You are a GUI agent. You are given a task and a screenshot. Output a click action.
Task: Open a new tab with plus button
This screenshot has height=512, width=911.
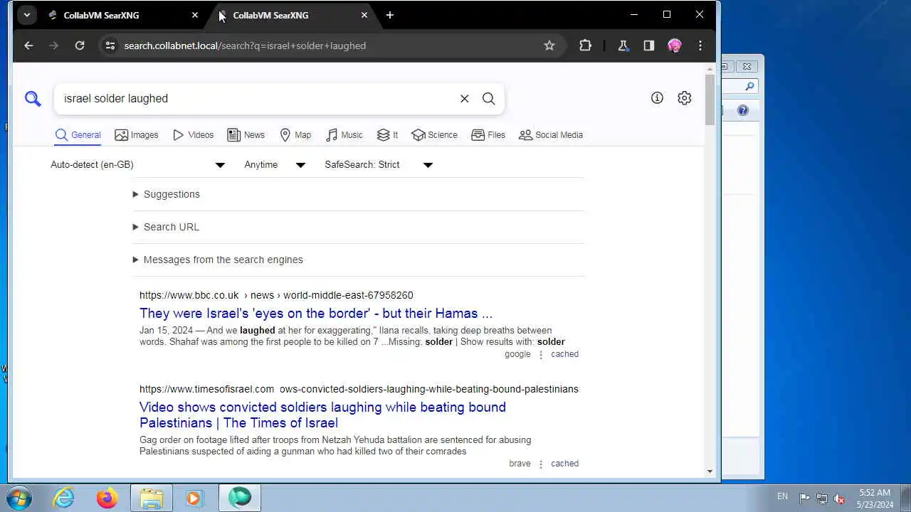(389, 15)
